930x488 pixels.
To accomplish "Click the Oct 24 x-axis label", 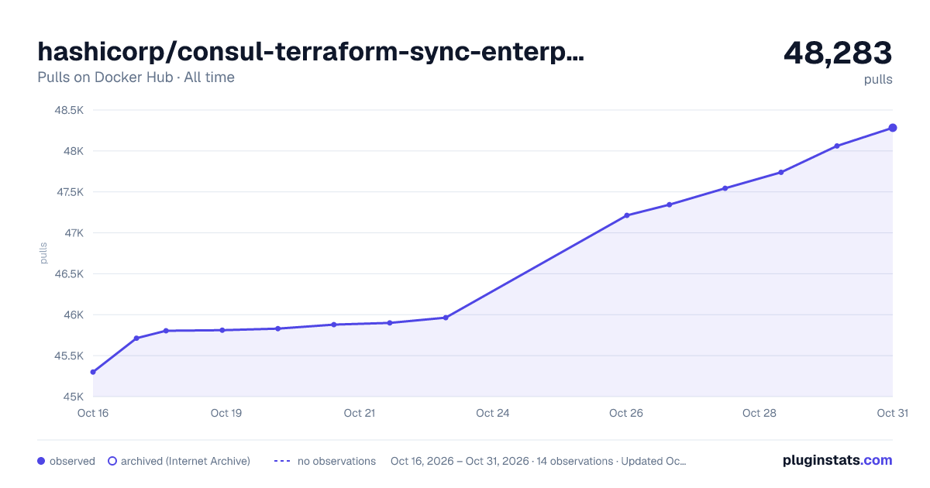I will click(493, 413).
